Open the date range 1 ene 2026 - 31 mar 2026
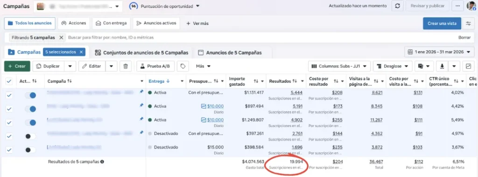Viewport: 478px width, 177px height. point(440,52)
